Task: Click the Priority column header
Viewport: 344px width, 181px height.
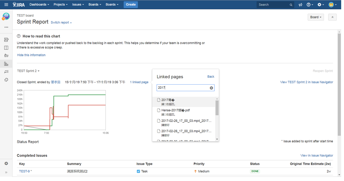Action: 199,164
